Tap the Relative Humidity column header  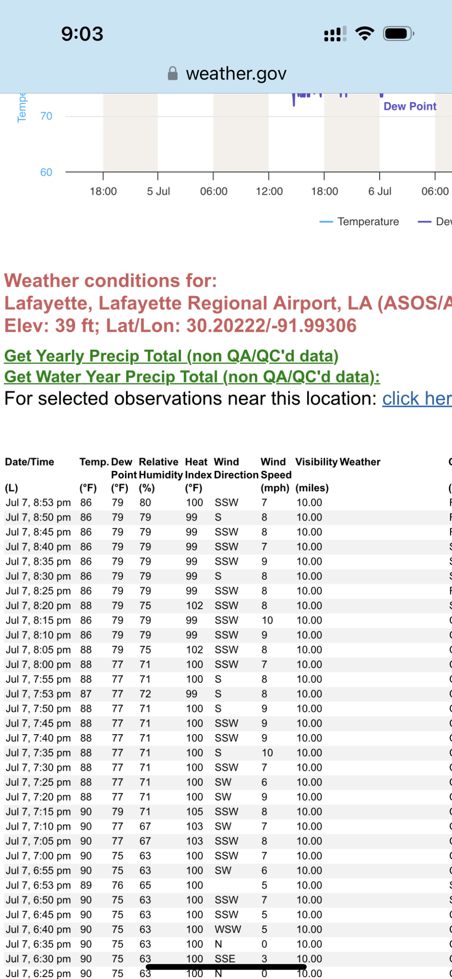pos(161,468)
